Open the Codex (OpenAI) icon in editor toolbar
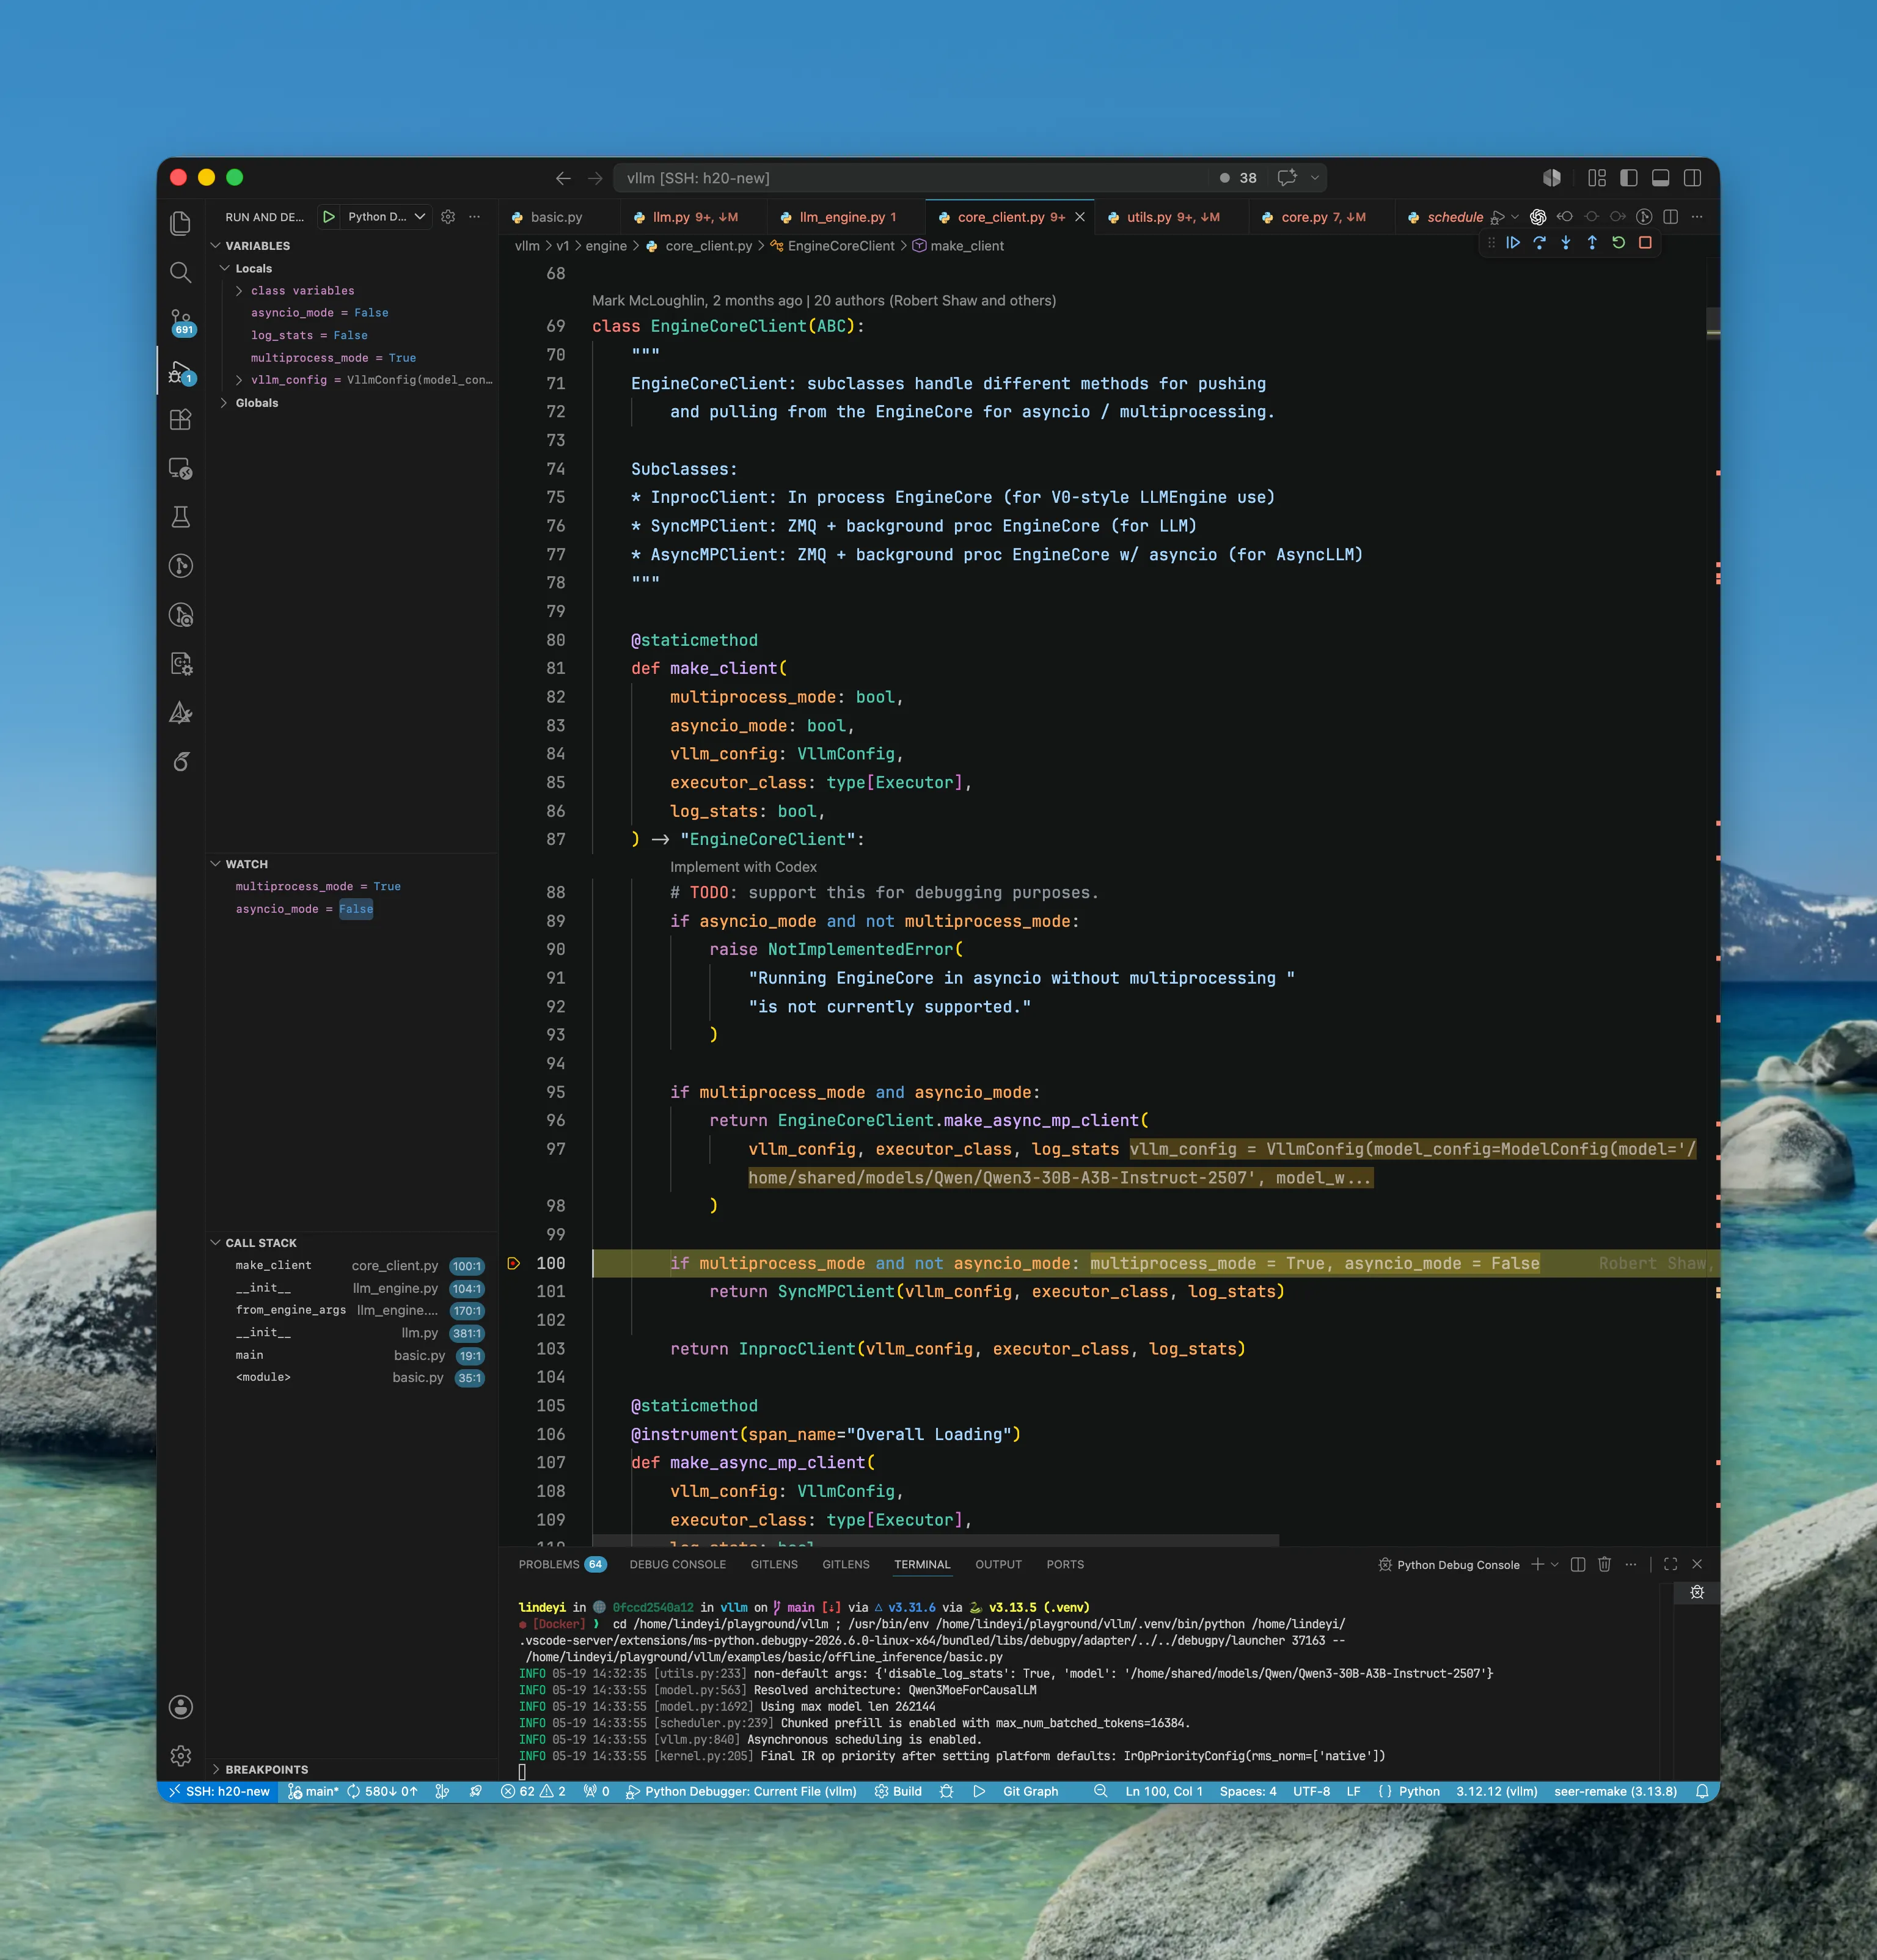Screen dimensions: 1877x1960 (1538, 217)
